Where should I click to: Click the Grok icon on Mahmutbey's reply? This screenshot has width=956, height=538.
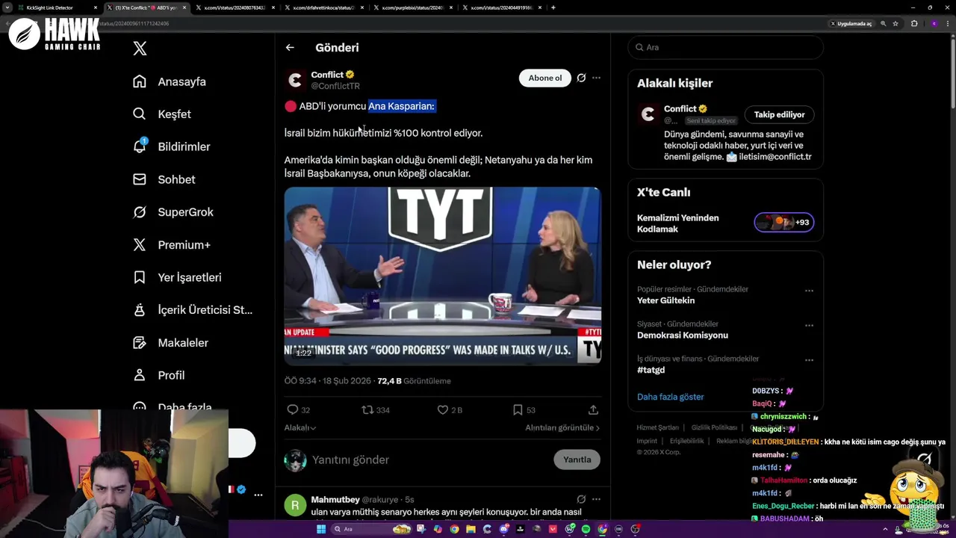(581, 499)
